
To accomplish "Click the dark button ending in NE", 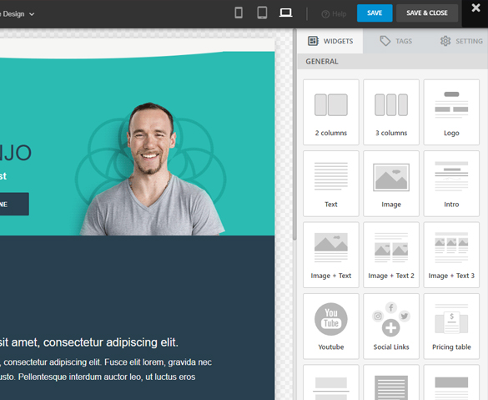I will [14, 204].
